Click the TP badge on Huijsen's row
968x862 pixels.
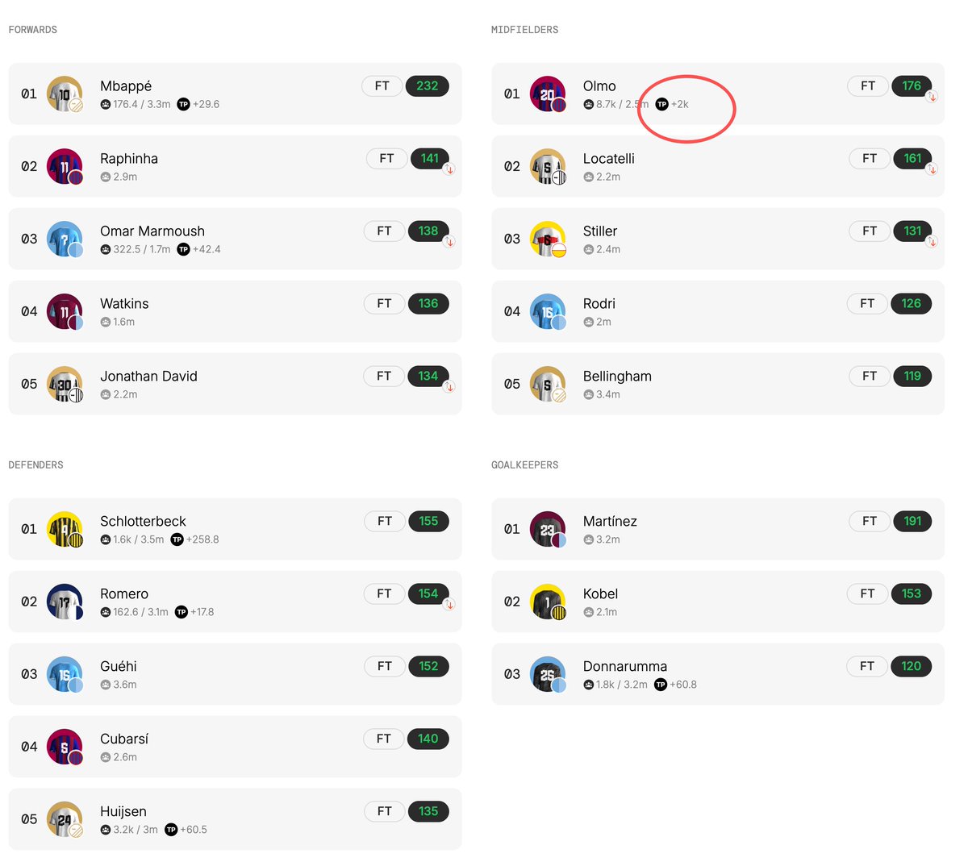coord(171,830)
